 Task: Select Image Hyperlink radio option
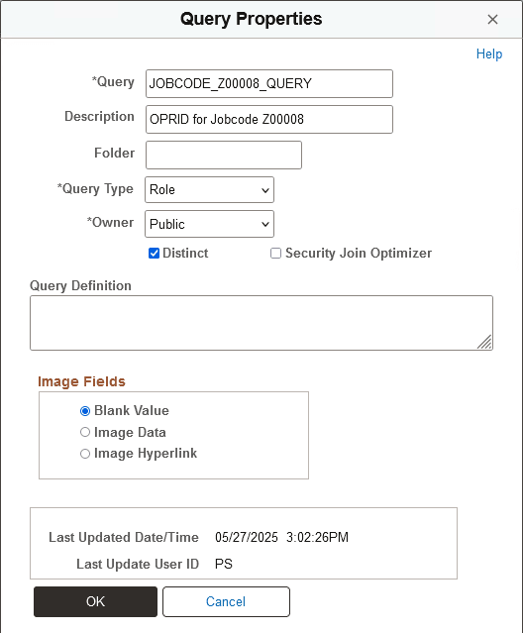tap(85, 454)
